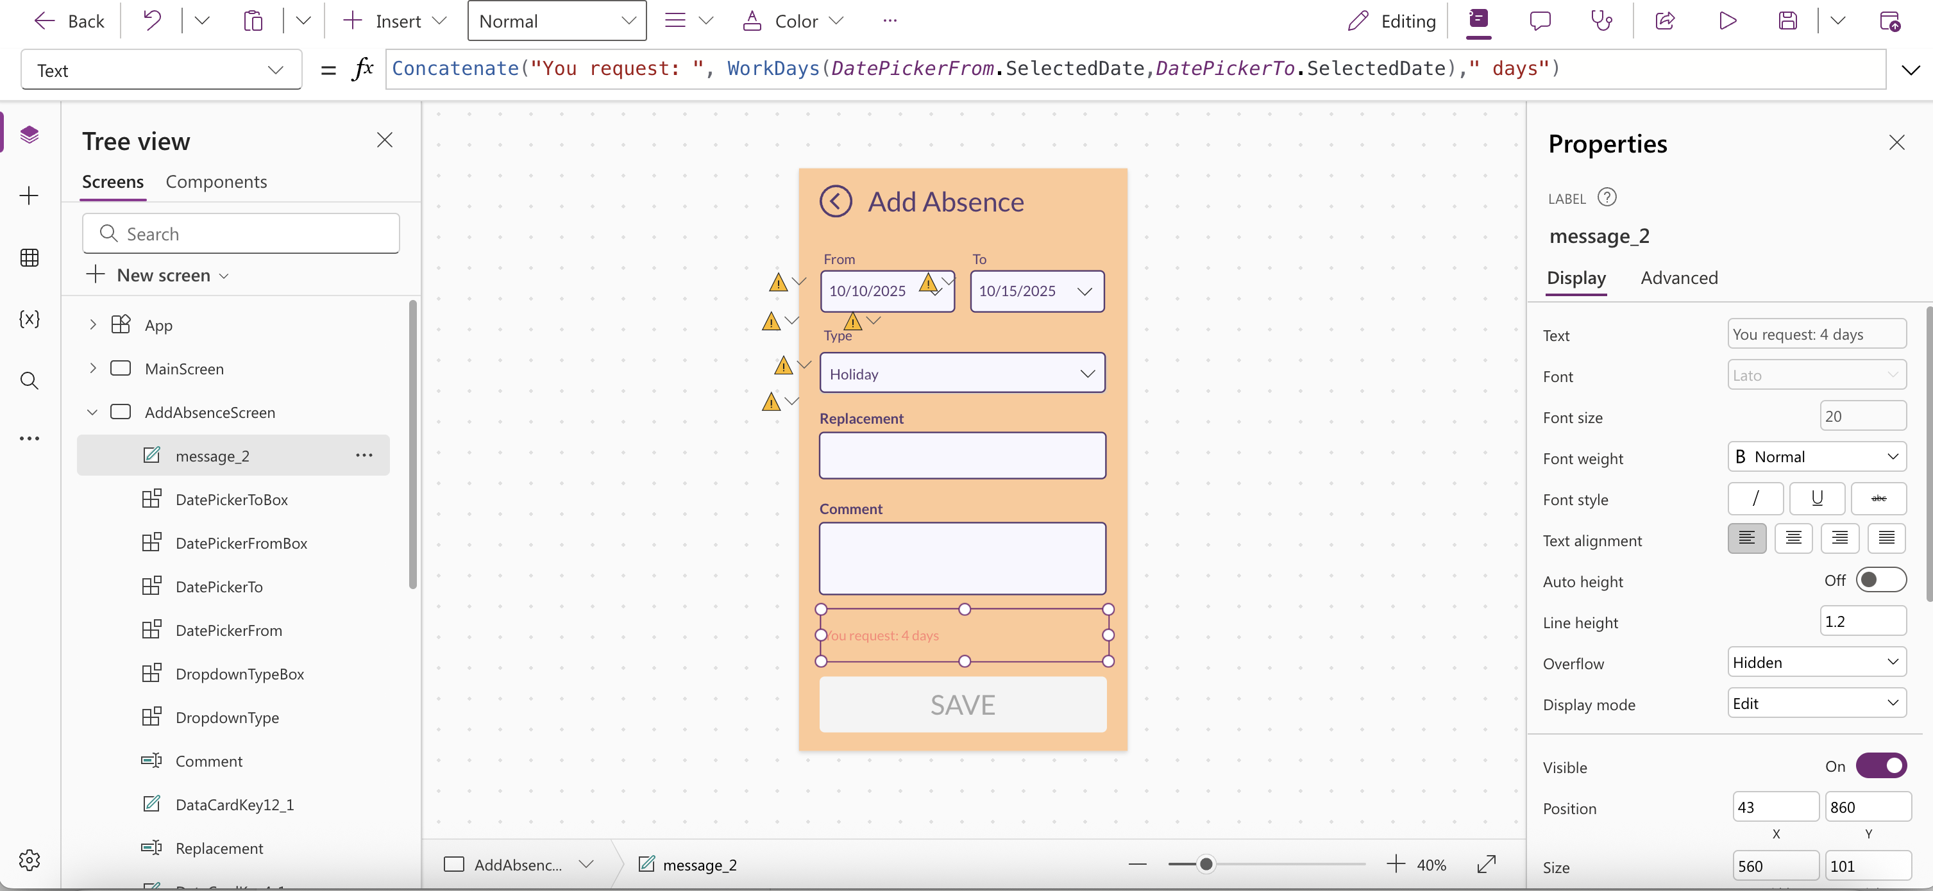Toggle Auto height switch
Viewport: 1933px width, 891px height.
pos(1880,579)
